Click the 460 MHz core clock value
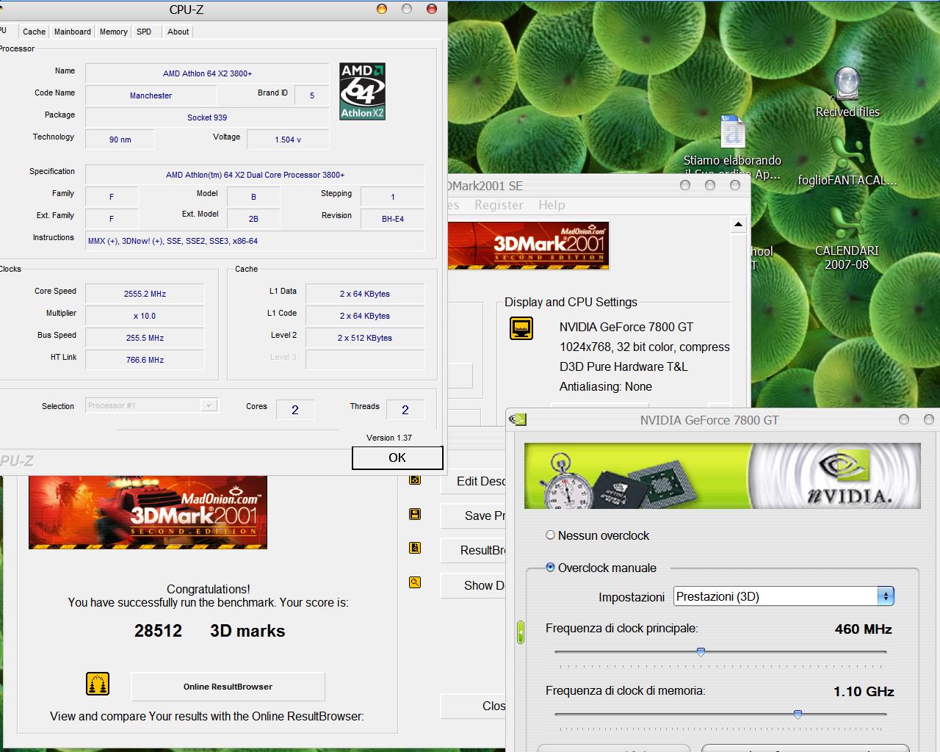Image resolution: width=940 pixels, height=752 pixels. coord(864,629)
